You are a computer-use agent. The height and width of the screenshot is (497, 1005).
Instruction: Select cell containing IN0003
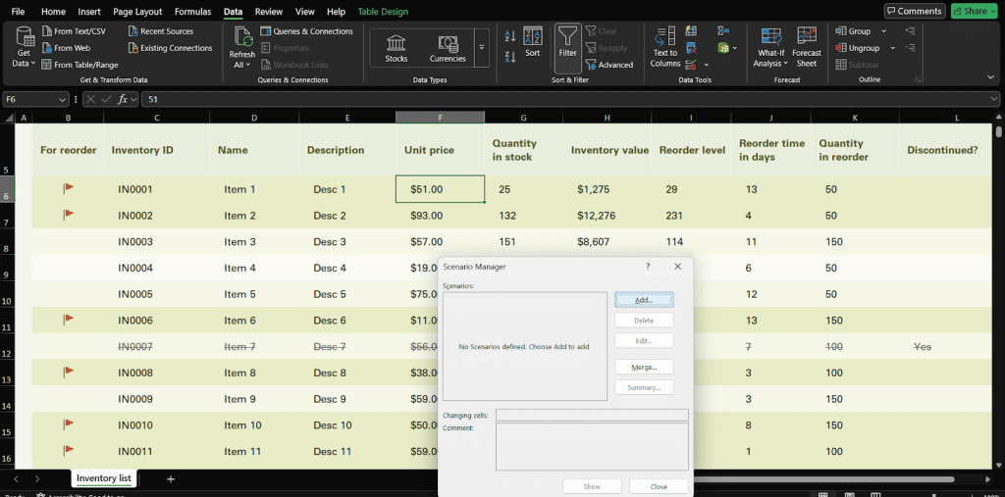coord(156,242)
